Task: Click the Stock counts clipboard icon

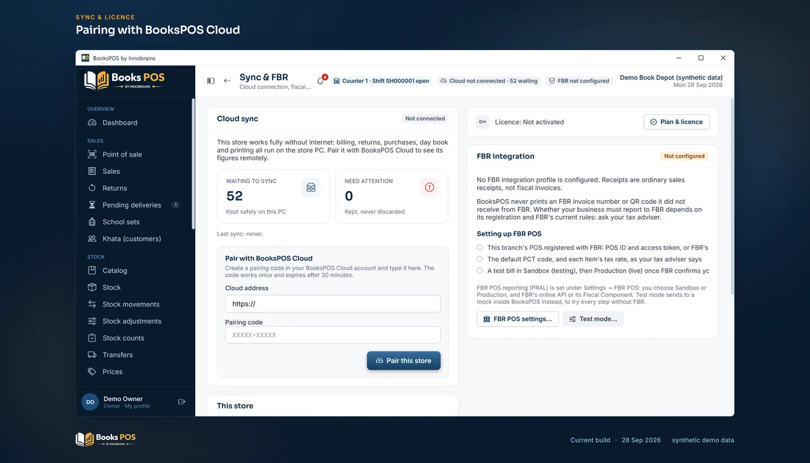Action: 92,338
